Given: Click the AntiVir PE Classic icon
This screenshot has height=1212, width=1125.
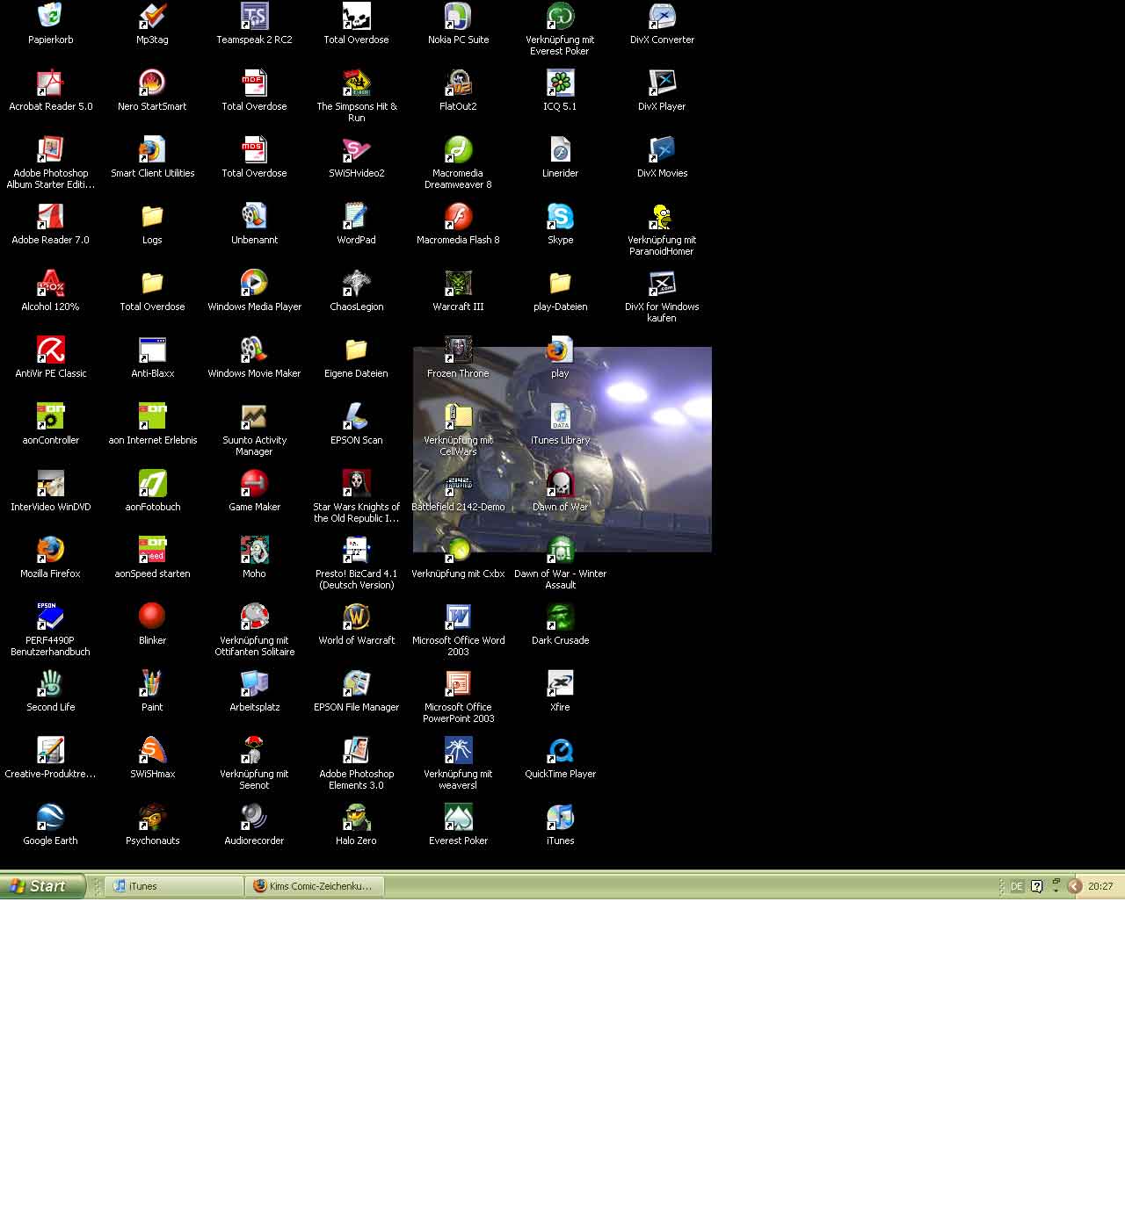Looking at the screenshot, I should 50,350.
